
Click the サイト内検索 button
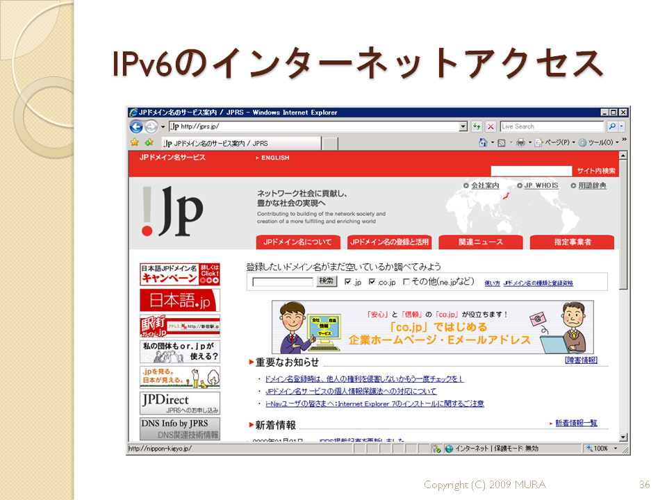pyautogui.click(x=596, y=171)
